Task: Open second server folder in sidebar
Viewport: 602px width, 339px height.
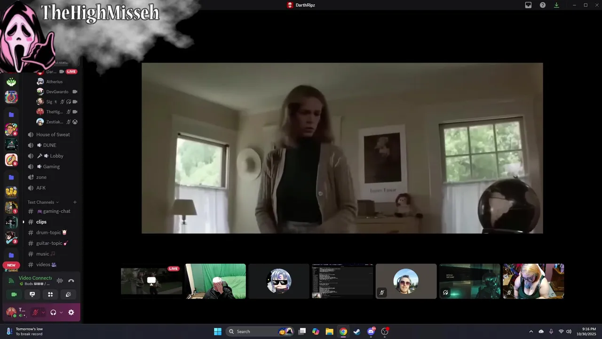Action: [x=11, y=177]
